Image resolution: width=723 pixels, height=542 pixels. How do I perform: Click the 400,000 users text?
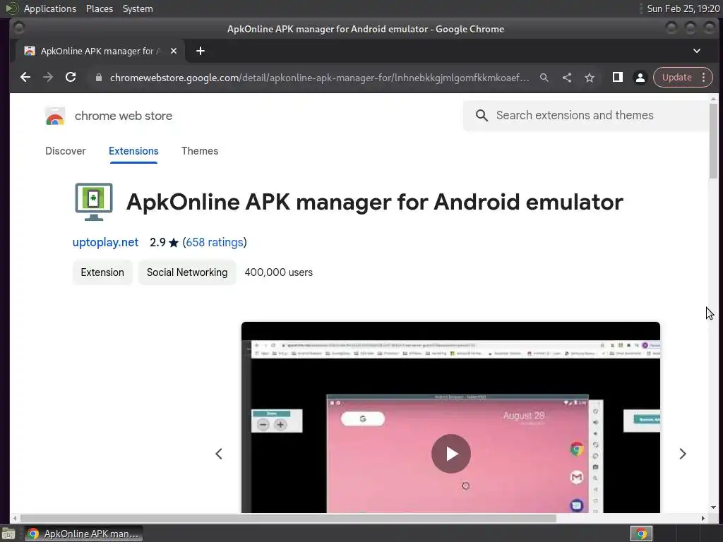(278, 272)
